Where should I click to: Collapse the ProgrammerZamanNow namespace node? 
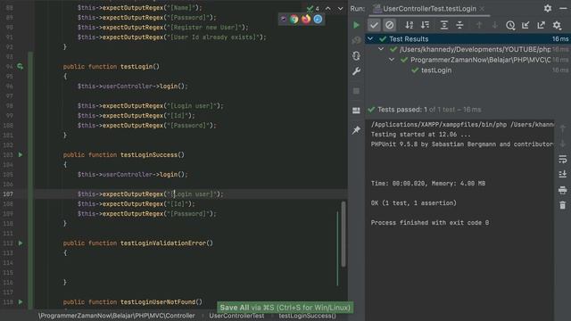coord(392,60)
